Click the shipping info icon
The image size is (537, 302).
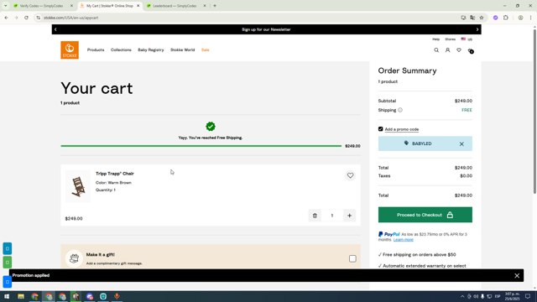[400, 110]
